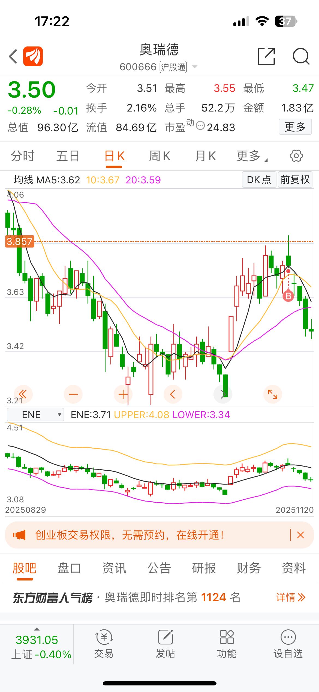This screenshot has width=319, height=692.
Task: Tap current price 3.50
Action: click(x=32, y=90)
